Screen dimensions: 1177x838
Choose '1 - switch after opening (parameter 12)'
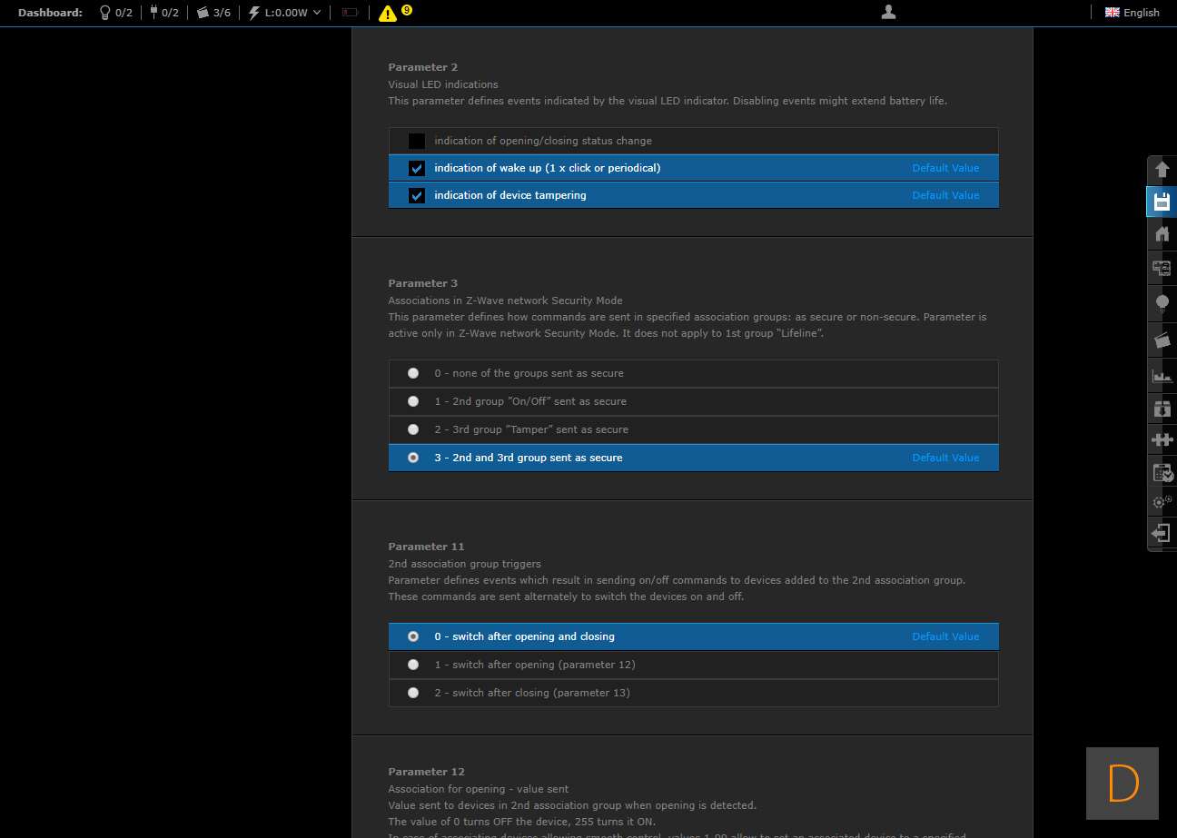[413, 665]
